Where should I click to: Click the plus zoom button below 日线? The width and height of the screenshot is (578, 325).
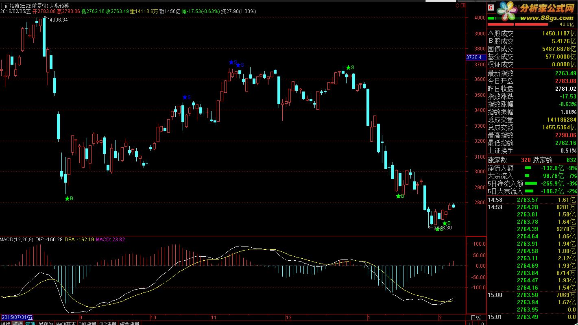pos(469,323)
